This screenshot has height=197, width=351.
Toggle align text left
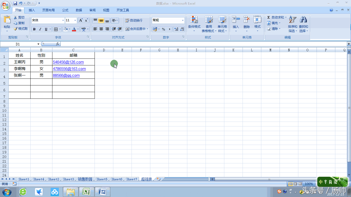click(95, 29)
